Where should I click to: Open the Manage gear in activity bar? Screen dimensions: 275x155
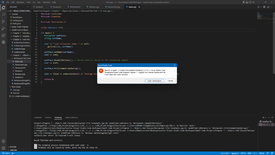[x=3, y=148]
